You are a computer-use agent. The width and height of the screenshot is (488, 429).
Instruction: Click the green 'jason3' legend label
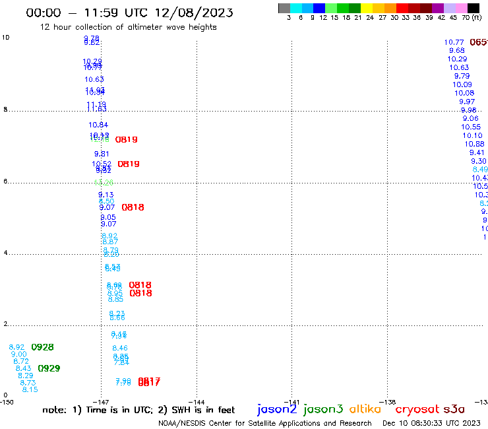[x=323, y=409]
